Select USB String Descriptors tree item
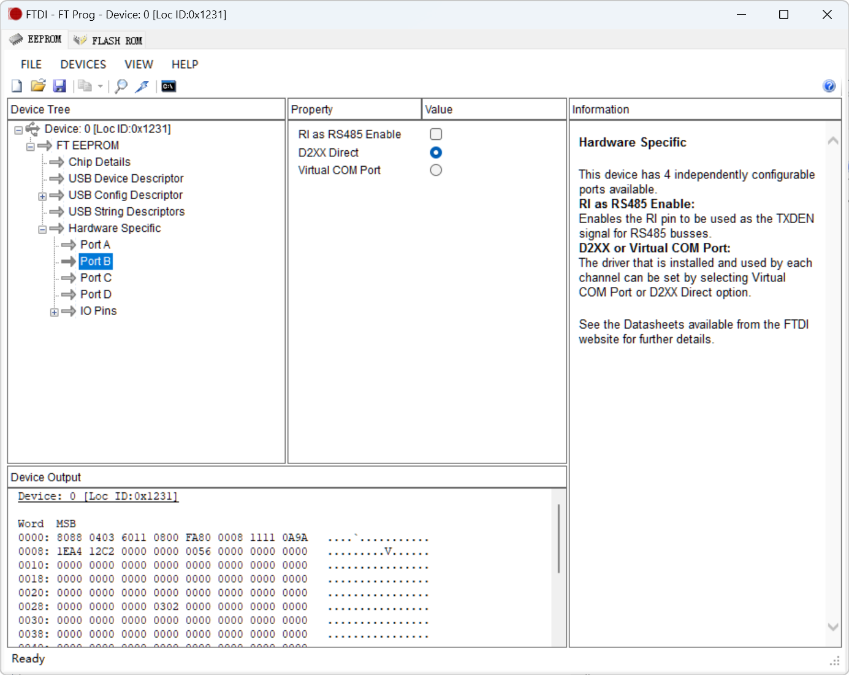 tap(126, 212)
